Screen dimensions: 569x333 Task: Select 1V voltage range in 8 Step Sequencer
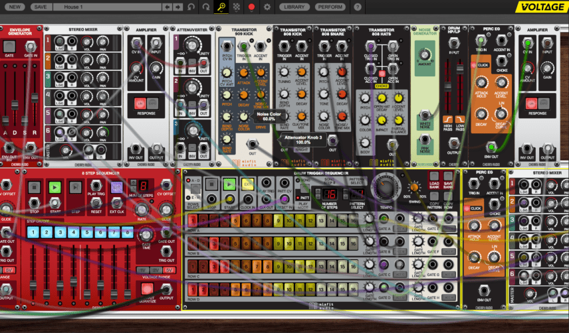click(x=143, y=270)
